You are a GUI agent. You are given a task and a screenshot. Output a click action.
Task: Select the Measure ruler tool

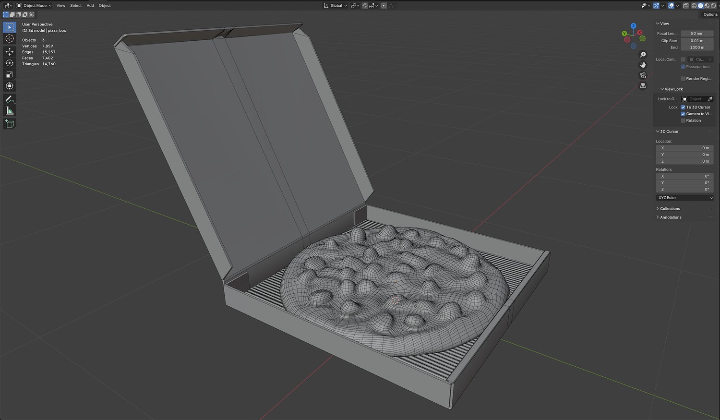(10, 111)
